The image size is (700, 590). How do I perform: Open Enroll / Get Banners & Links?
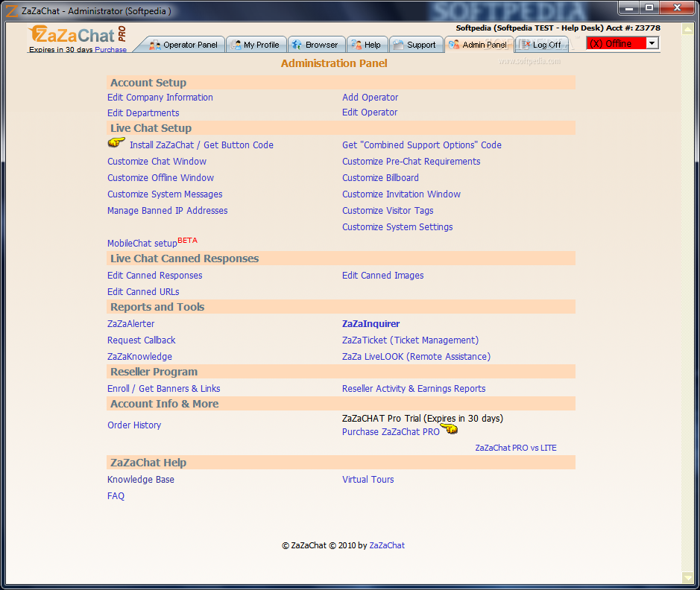[x=163, y=388]
